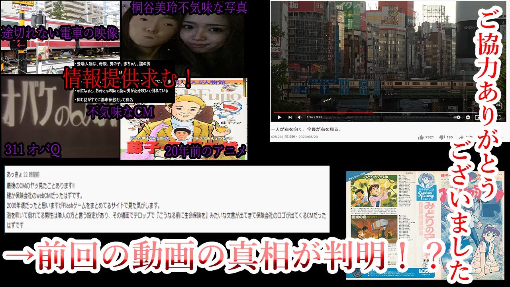Click the 1:36 / 3:43 time display

tap(315, 118)
